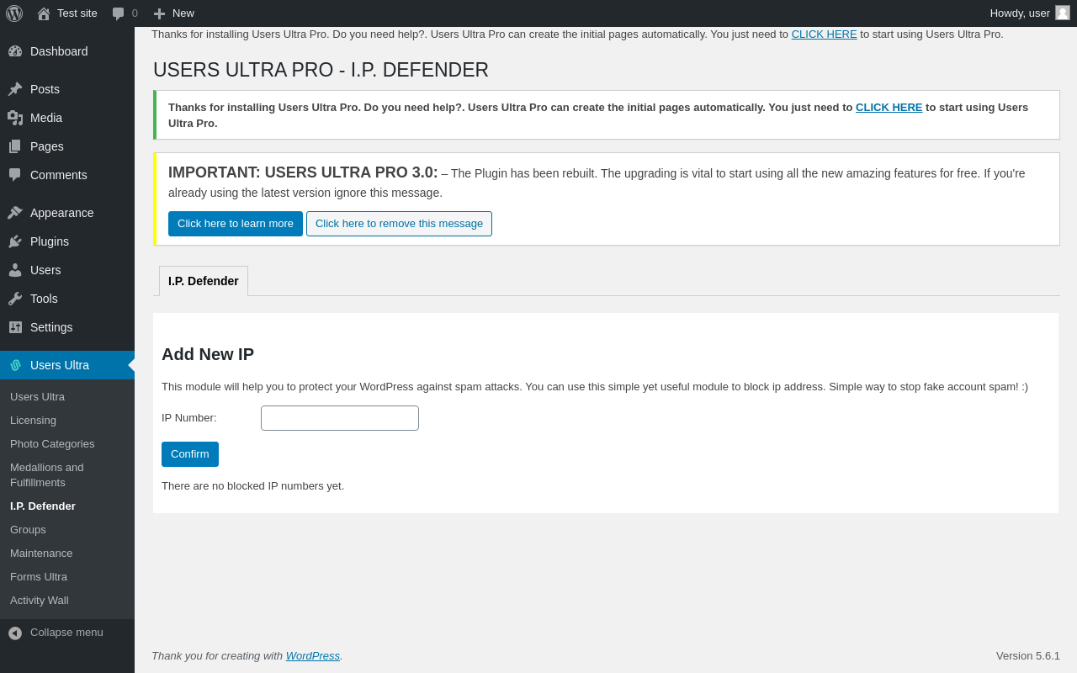Image resolution: width=1077 pixels, height=673 pixels.
Task: Go to Media menu
Action: tap(67, 118)
